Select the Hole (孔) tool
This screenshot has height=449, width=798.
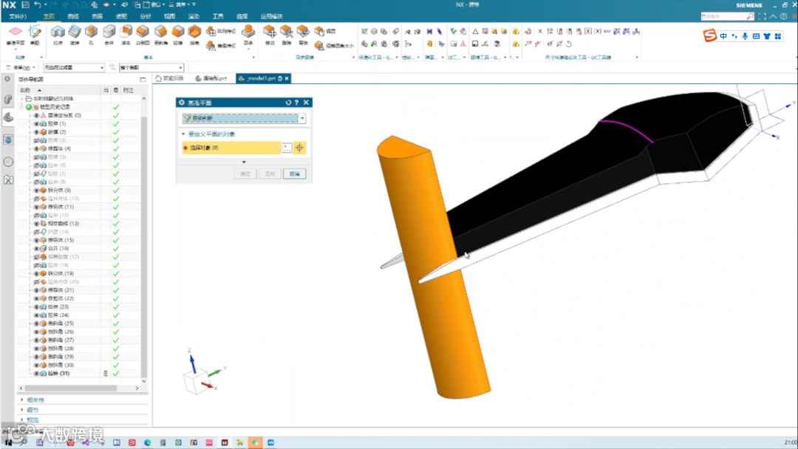[x=91, y=34]
